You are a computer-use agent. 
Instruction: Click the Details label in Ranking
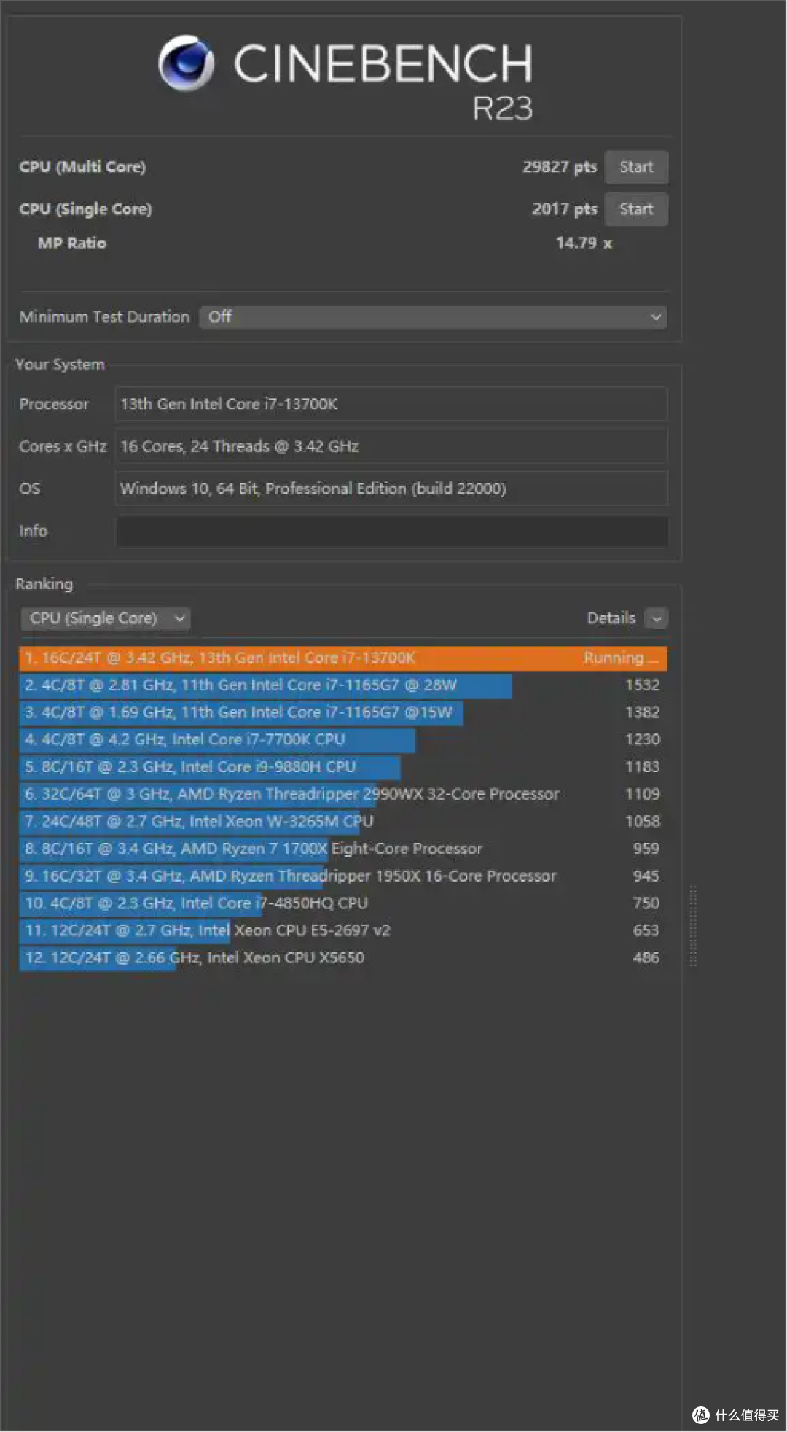point(611,618)
